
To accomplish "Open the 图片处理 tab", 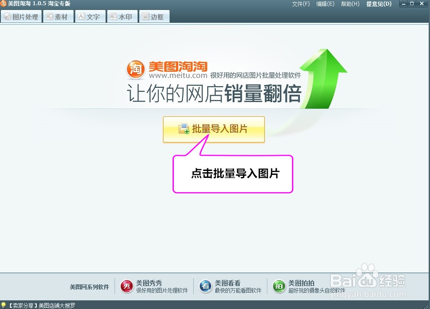I will [21, 16].
